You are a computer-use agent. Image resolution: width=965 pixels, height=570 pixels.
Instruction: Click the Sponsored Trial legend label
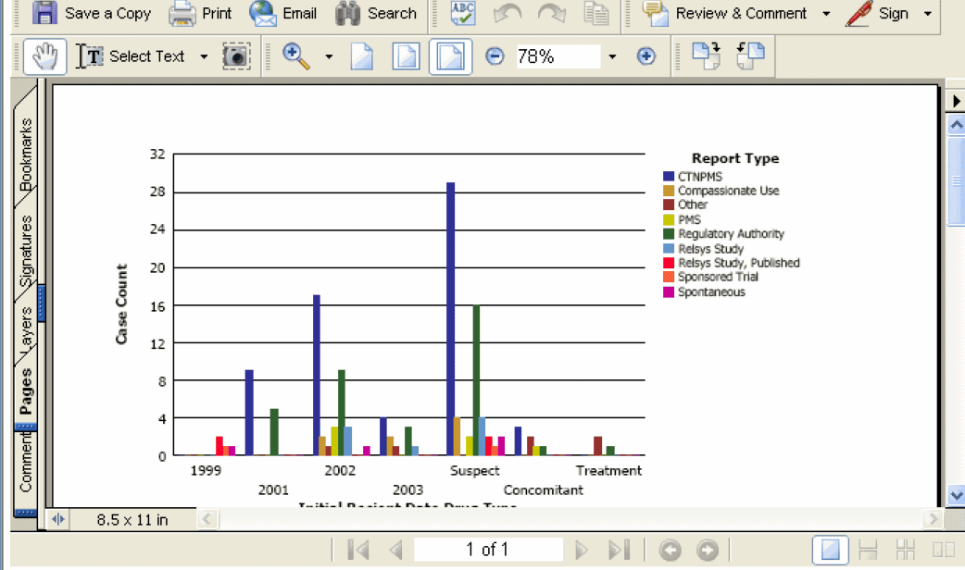tap(719, 277)
